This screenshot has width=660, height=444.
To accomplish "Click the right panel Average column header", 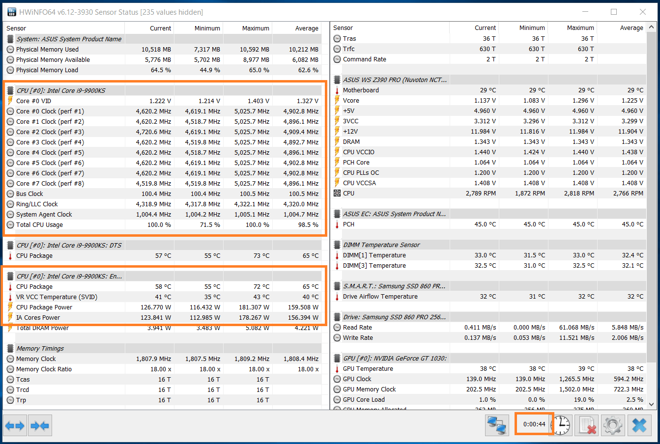I will click(621, 28).
